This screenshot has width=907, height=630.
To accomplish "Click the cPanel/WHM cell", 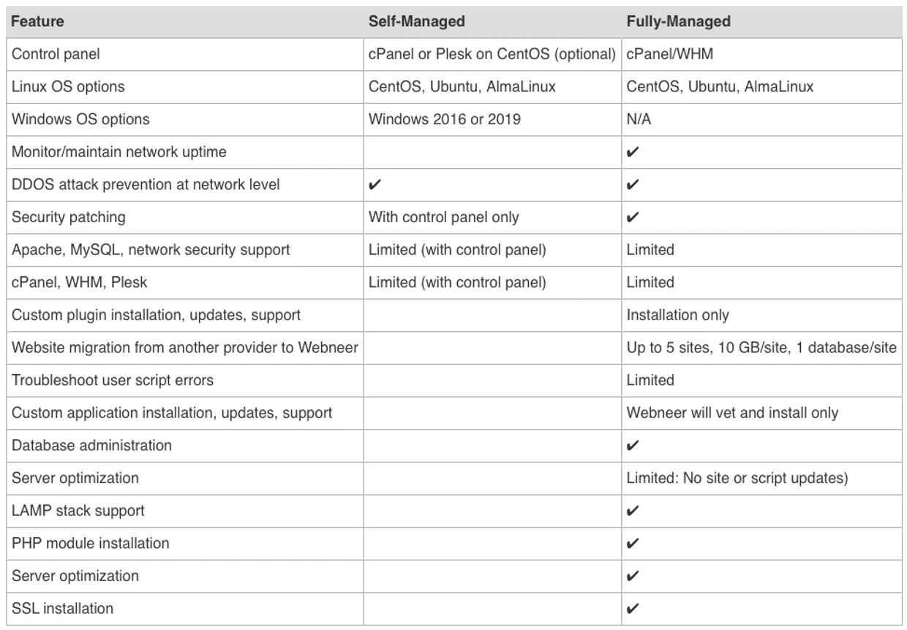I will point(669,54).
